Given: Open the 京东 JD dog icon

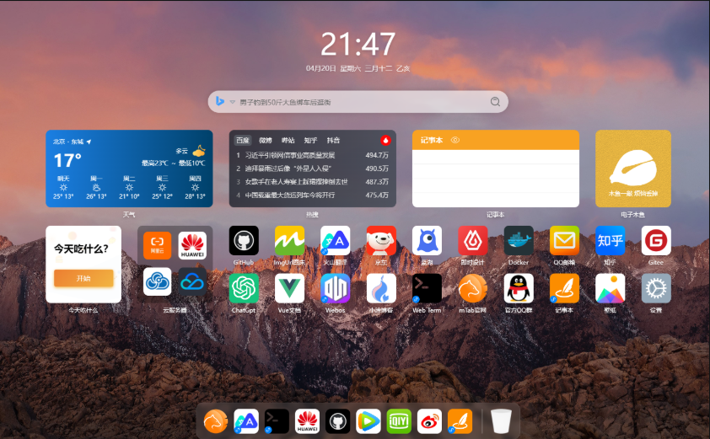Looking at the screenshot, I should pyautogui.click(x=381, y=240).
